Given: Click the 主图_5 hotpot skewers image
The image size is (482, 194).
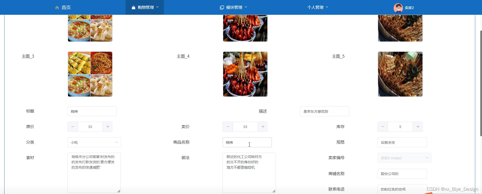Looking at the screenshot, I should pos(400,74).
